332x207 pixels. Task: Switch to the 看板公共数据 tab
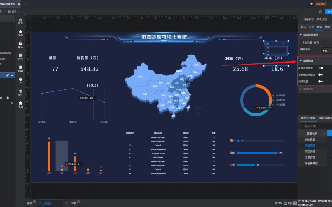pyautogui.click(x=308, y=118)
